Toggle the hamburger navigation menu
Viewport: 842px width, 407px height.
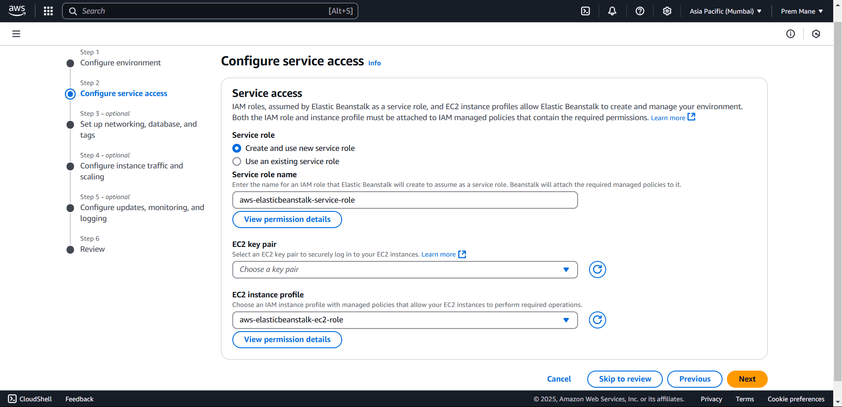pos(16,34)
